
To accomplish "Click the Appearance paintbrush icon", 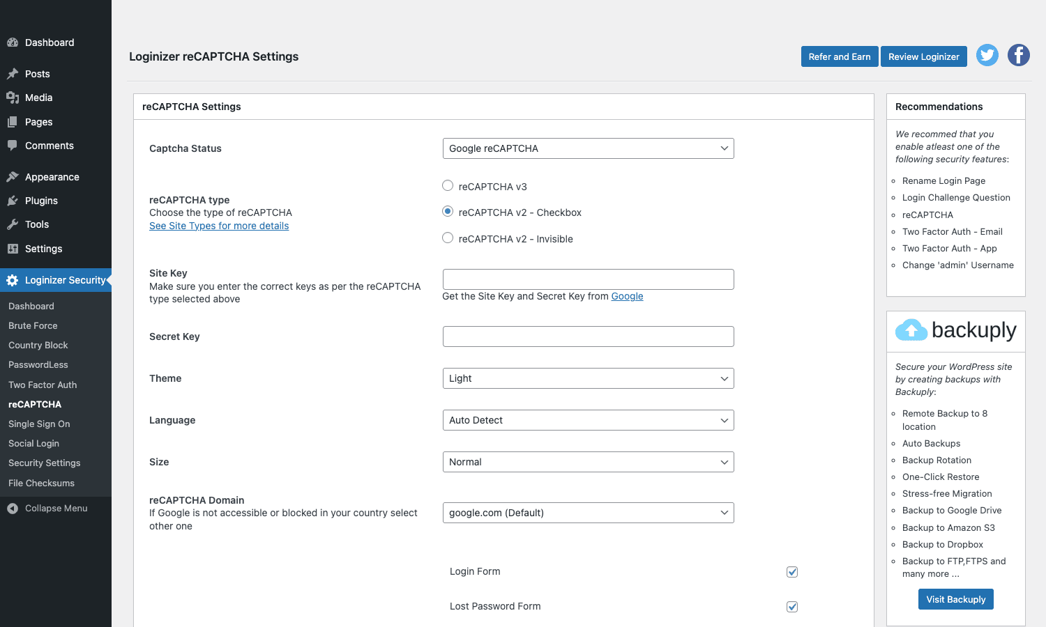I will pyautogui.click(x=13, y=177).
